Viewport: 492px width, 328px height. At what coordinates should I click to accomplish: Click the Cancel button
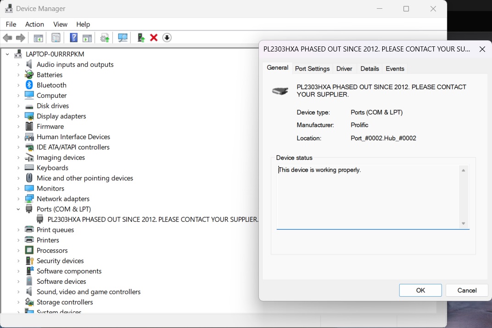point(467,290)
